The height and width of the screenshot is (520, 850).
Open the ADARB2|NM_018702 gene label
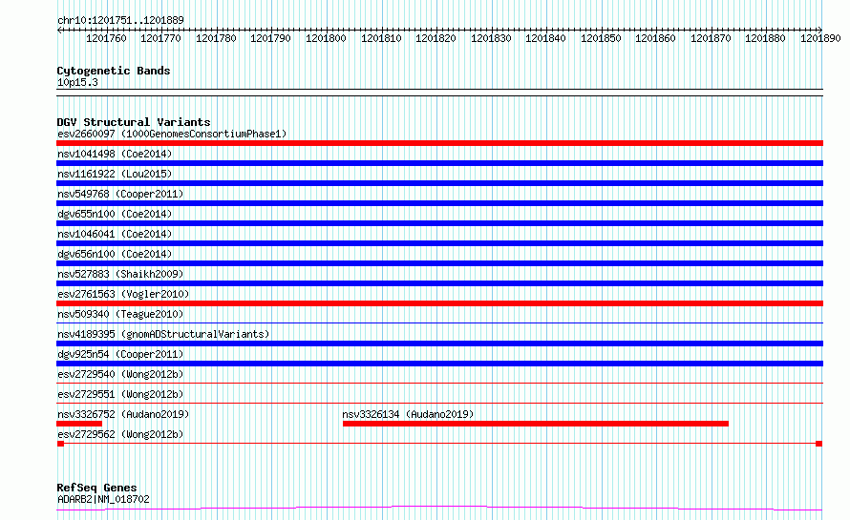(x=103, y=499)
